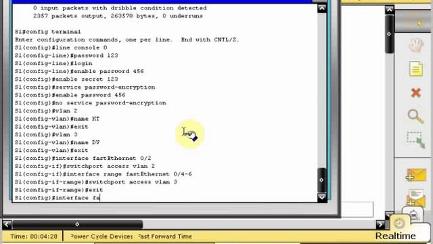Select the Move Layout hand tool
Viewport: 433px width, 244px height.
click(x=416, y=45)
